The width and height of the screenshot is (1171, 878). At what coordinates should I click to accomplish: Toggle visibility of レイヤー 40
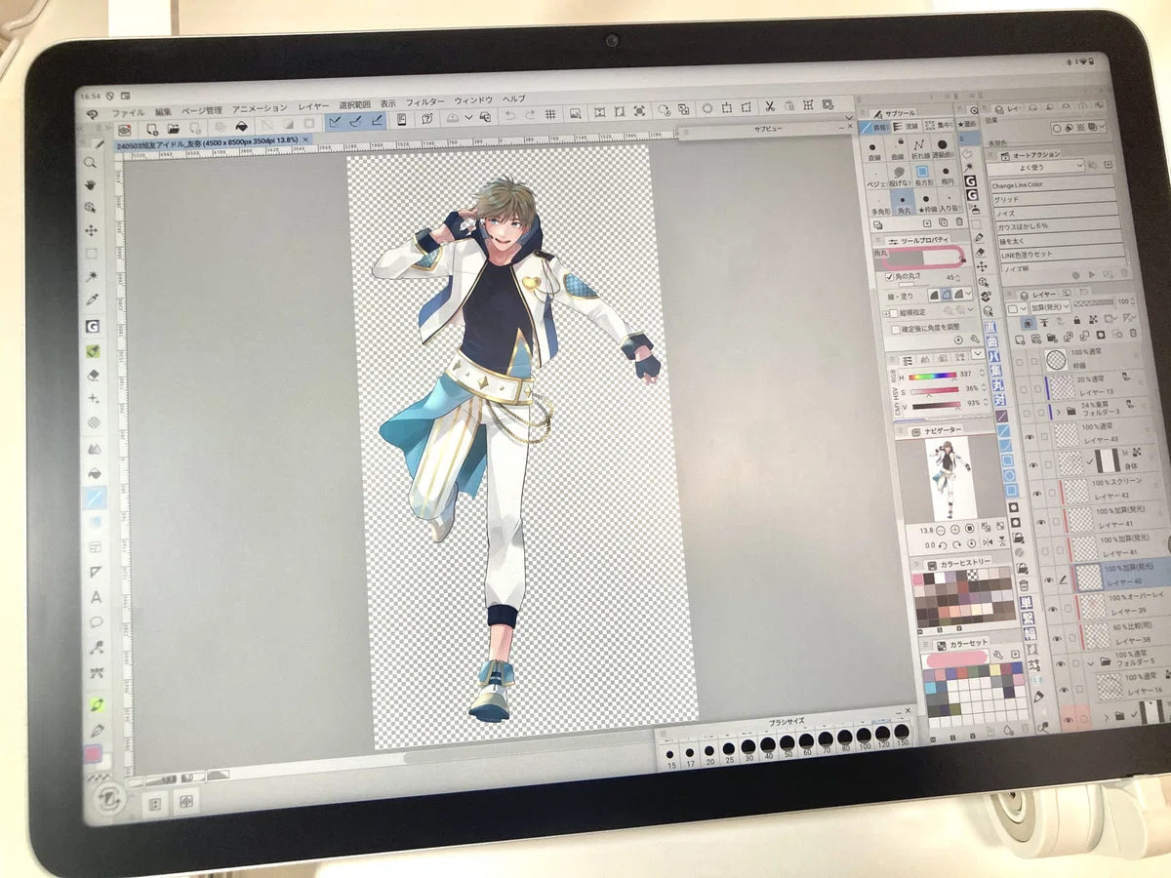point(1047,579)
